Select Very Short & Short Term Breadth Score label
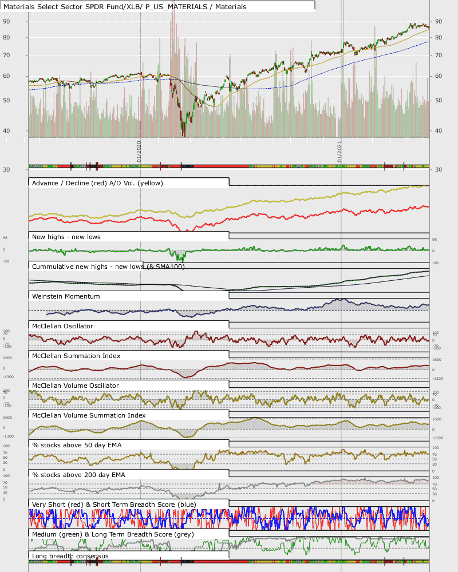This screenshot has height=572, width=458. tap(114, 505)
